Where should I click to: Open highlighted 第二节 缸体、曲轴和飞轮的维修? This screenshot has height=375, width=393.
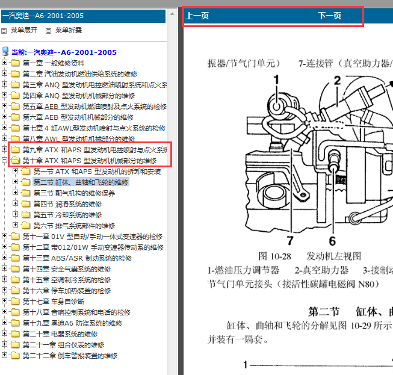coord(81,182)
